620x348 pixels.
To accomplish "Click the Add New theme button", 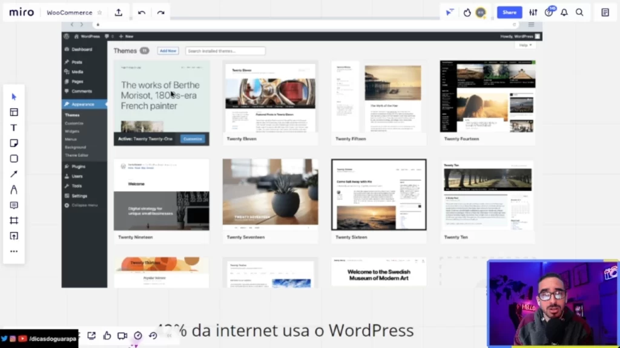I will [168, 51].
